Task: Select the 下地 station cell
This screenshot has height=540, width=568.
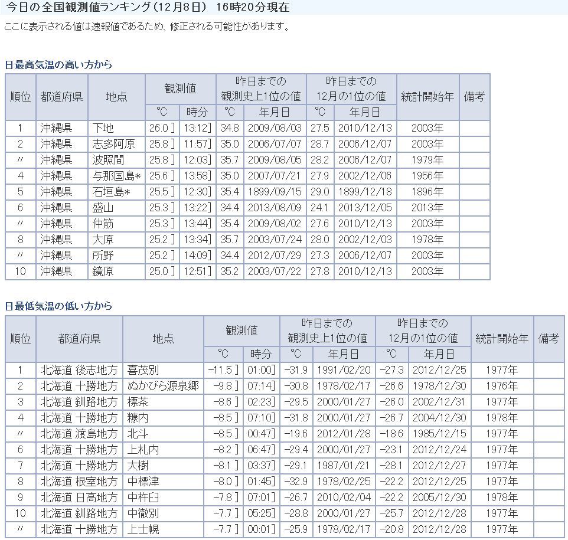Action: pos(103,128)
